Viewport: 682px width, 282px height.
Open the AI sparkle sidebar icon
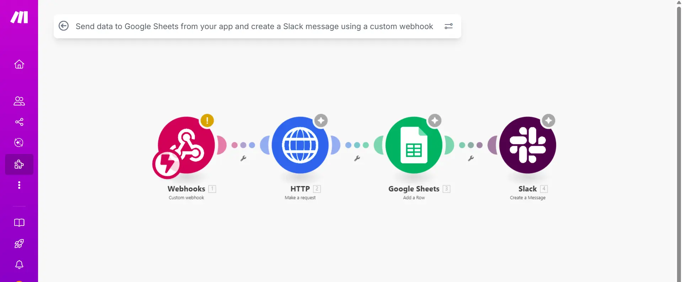point(19,143)
